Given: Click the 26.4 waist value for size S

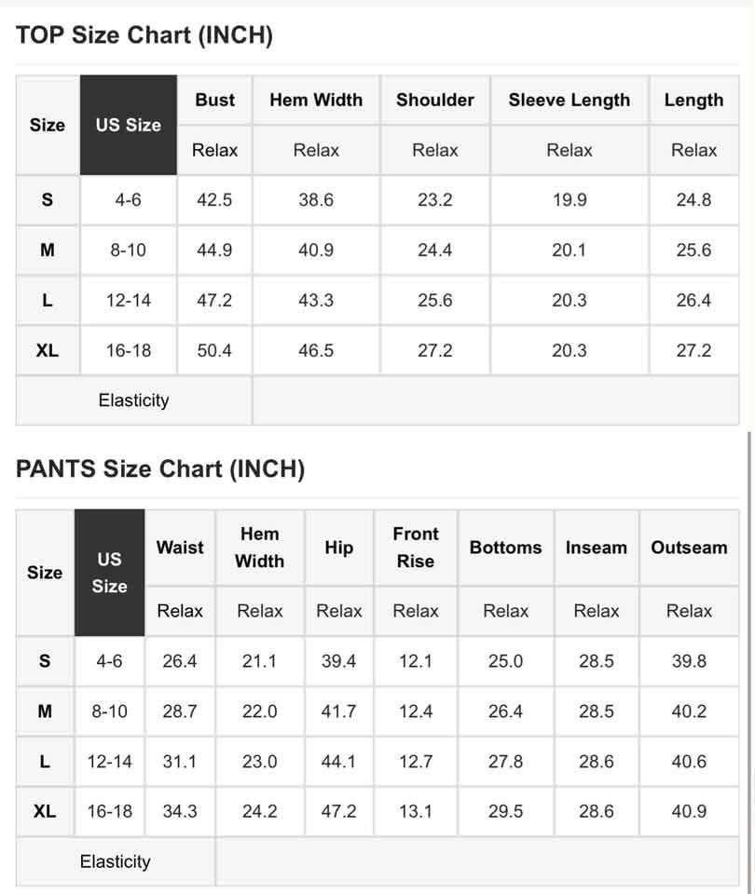Looking at the screenshot, I should pos(180,661).
